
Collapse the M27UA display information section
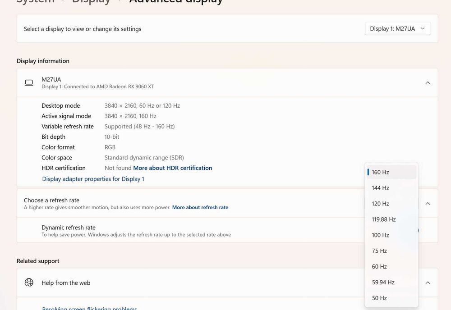pos(428,83)
